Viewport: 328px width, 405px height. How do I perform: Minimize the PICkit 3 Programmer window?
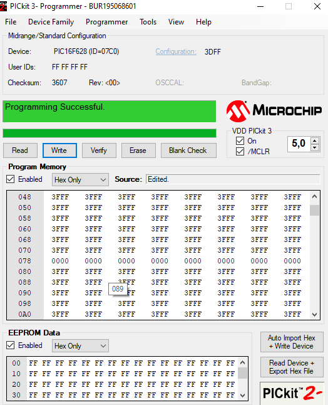pyautogui.click(x=260, y=6)
